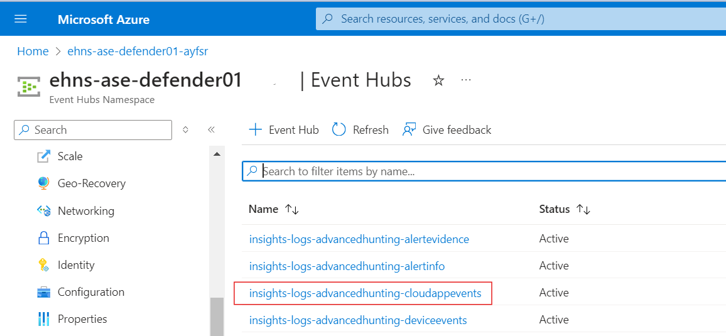The image size is (726, 336).
Task: Open Scale in the sidebar
Action: tap(70, 156)
